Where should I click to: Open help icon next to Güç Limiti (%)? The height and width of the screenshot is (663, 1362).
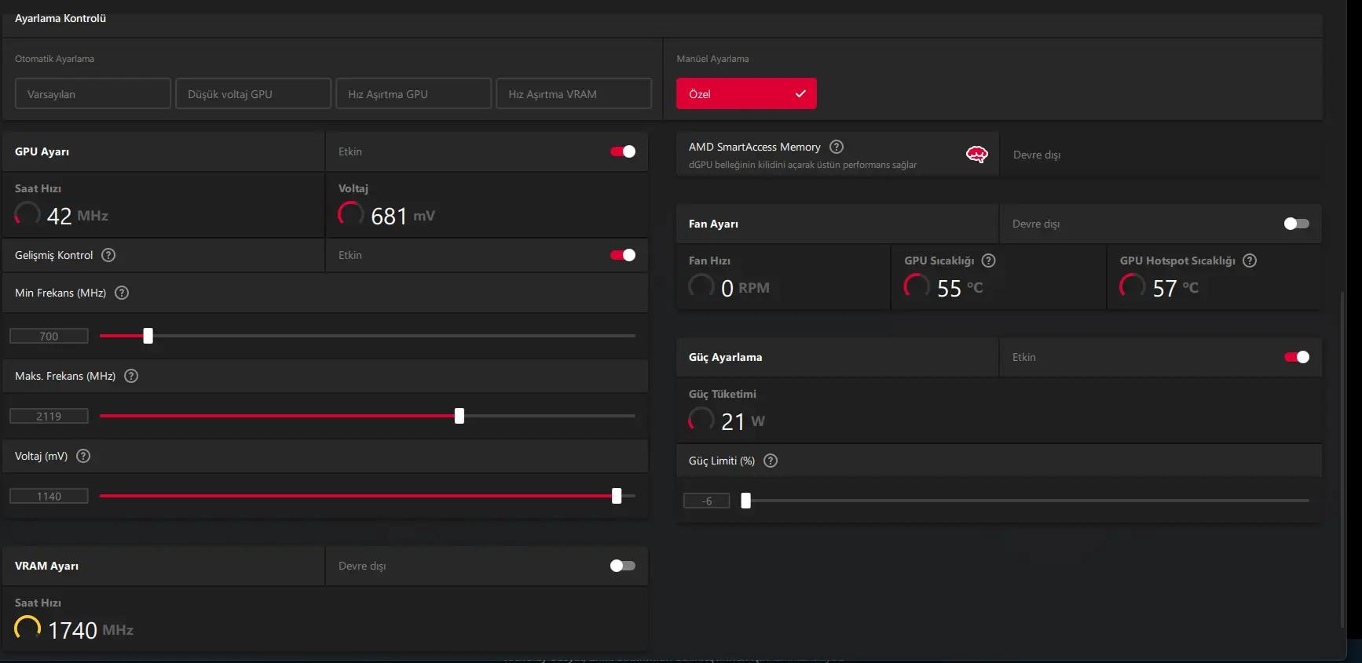click(771, 461)
